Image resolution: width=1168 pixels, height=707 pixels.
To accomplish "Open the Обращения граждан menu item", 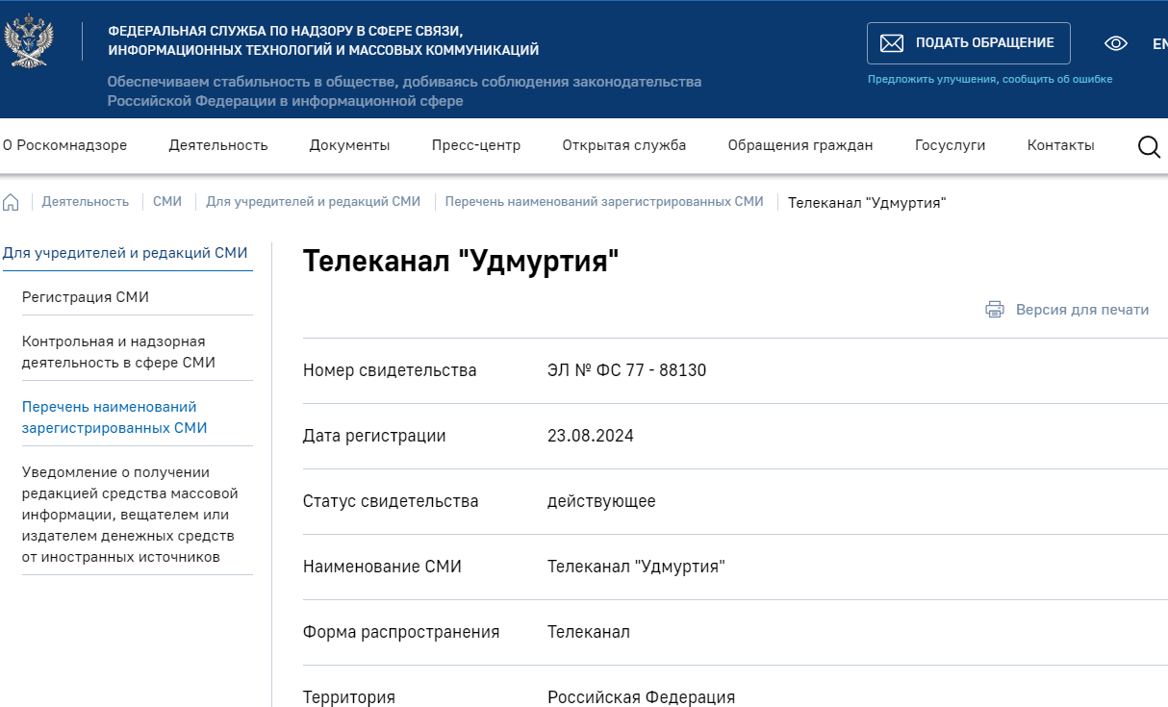I will pos(800,145).
